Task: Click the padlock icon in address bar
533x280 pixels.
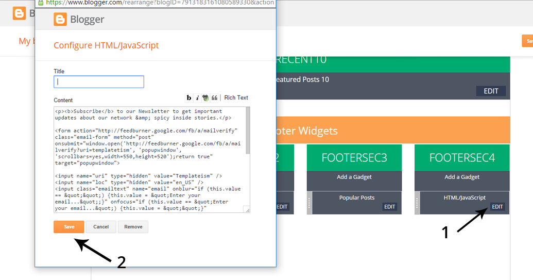Action: coord(41,3)
